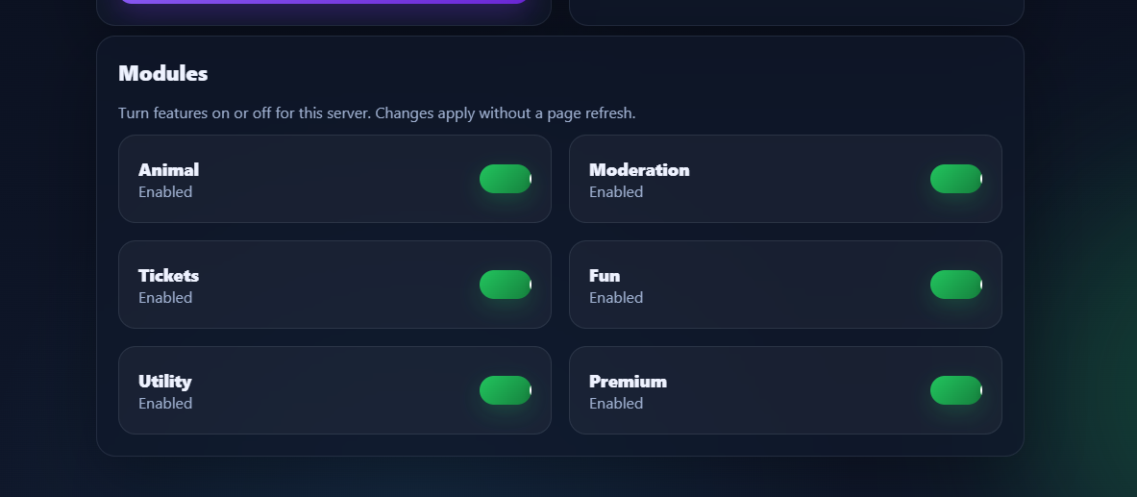Click the Enabled status under Animal
The image size is (1137, 497).
(x=165, y=192)
